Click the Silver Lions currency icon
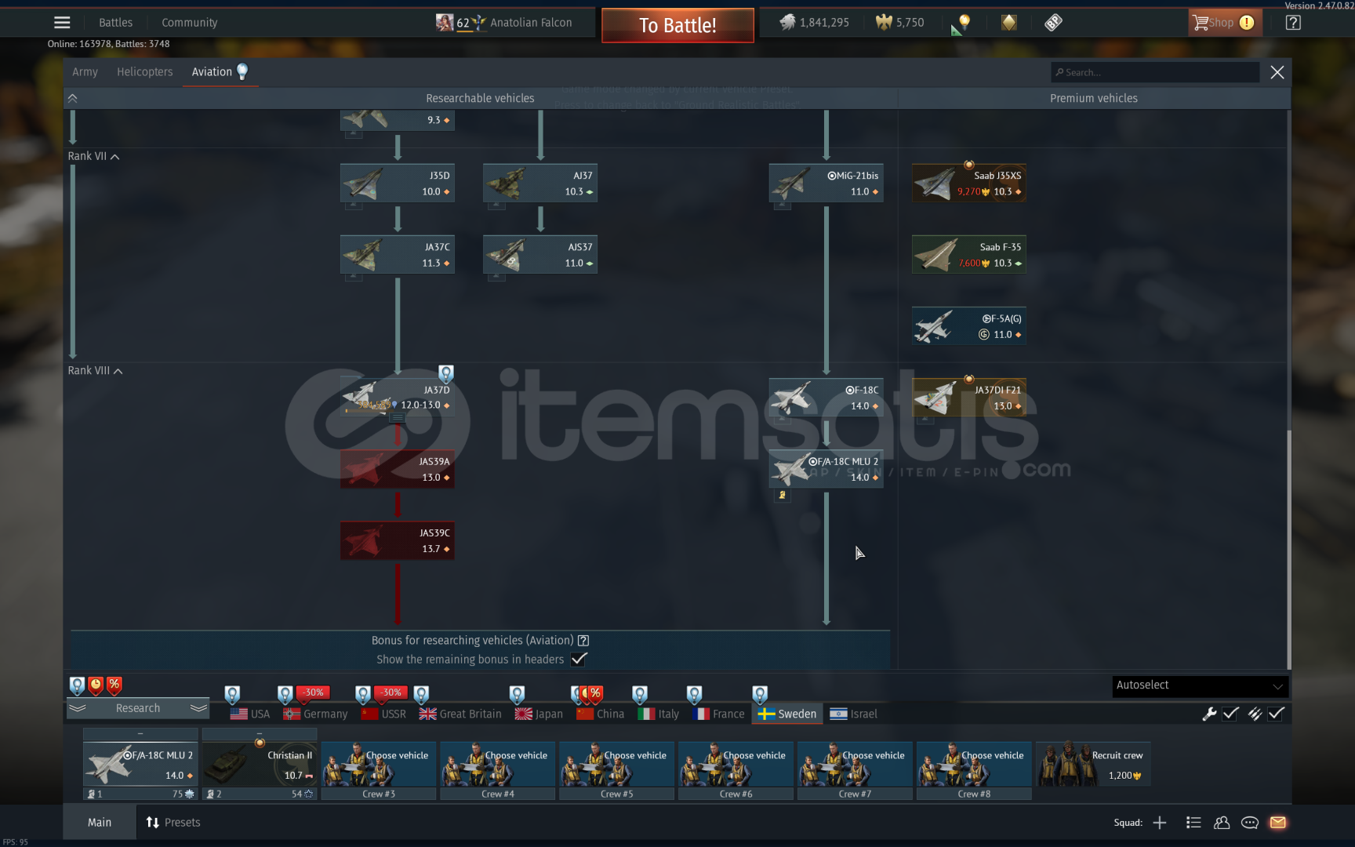Viewport: 1355px width, 847px height. pyautogui.click(x=787, y=22)
